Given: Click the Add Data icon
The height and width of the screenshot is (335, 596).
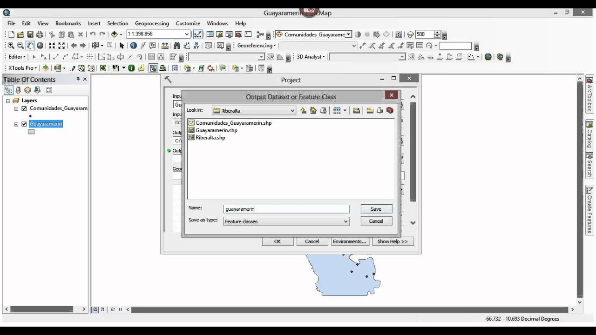Looking at the screenshot, I should click(x=114, y=34).
